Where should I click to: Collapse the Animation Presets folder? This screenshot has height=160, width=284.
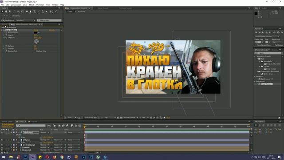[255, 56]
